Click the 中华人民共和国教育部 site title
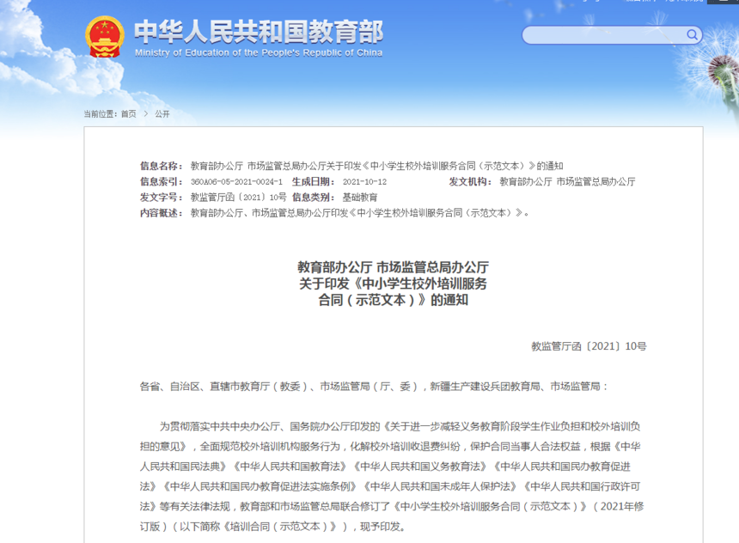This screenshot has height=543, width=739. click(259, 32)
